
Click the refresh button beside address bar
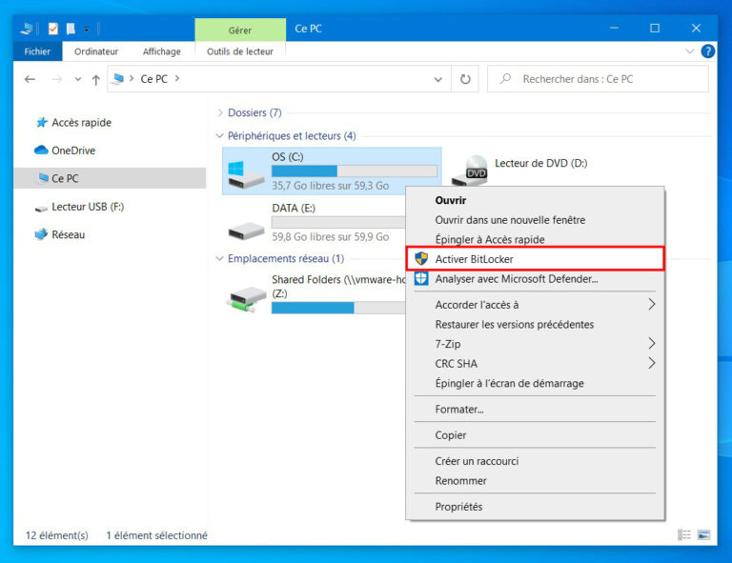point(465,80)
